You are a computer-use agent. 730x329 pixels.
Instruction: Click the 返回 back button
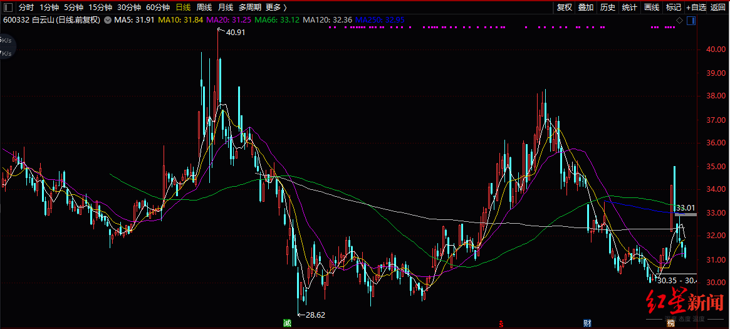[718, 8]
